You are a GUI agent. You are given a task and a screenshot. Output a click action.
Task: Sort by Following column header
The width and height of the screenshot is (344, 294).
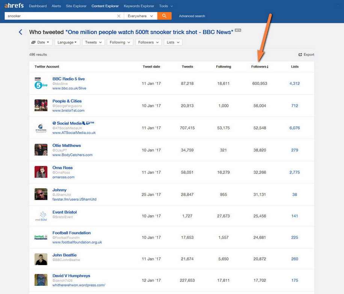coord(223,67)
